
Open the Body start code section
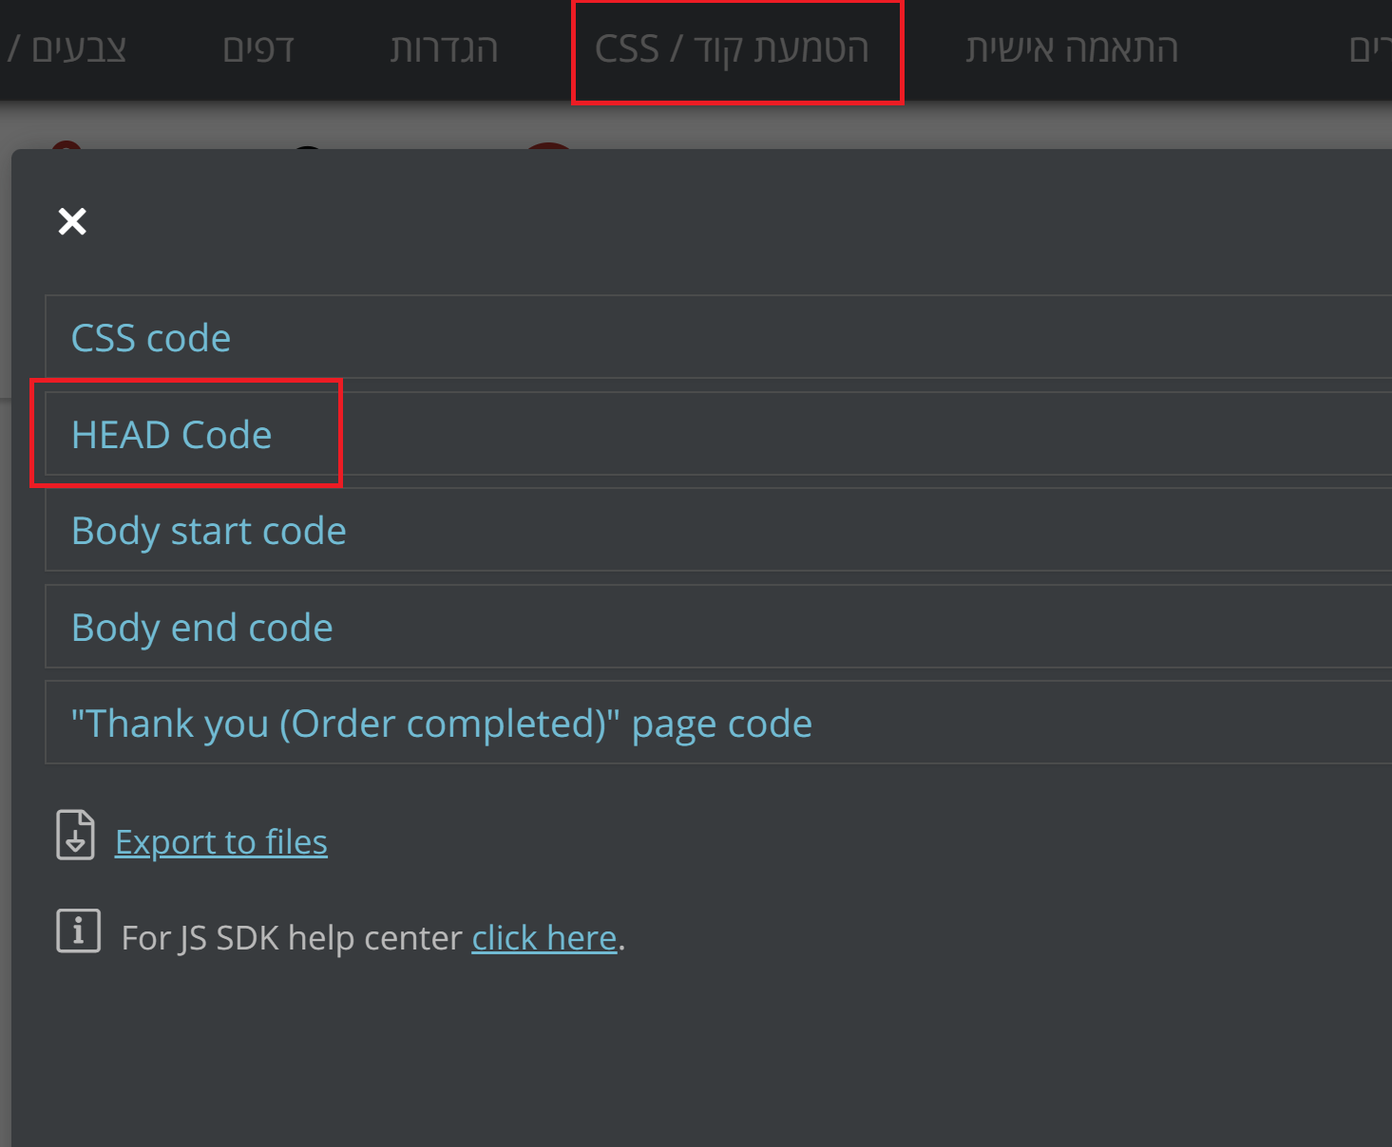(x=209, y=531)
